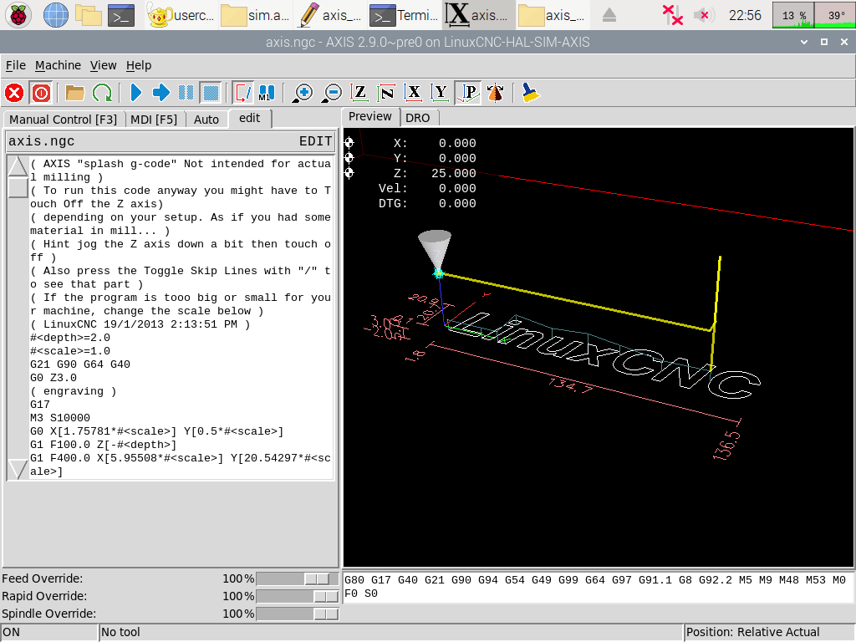Click the G17 code line
Image resolution: width=856 pixels, height=642 pixels.
pos(40,405)
